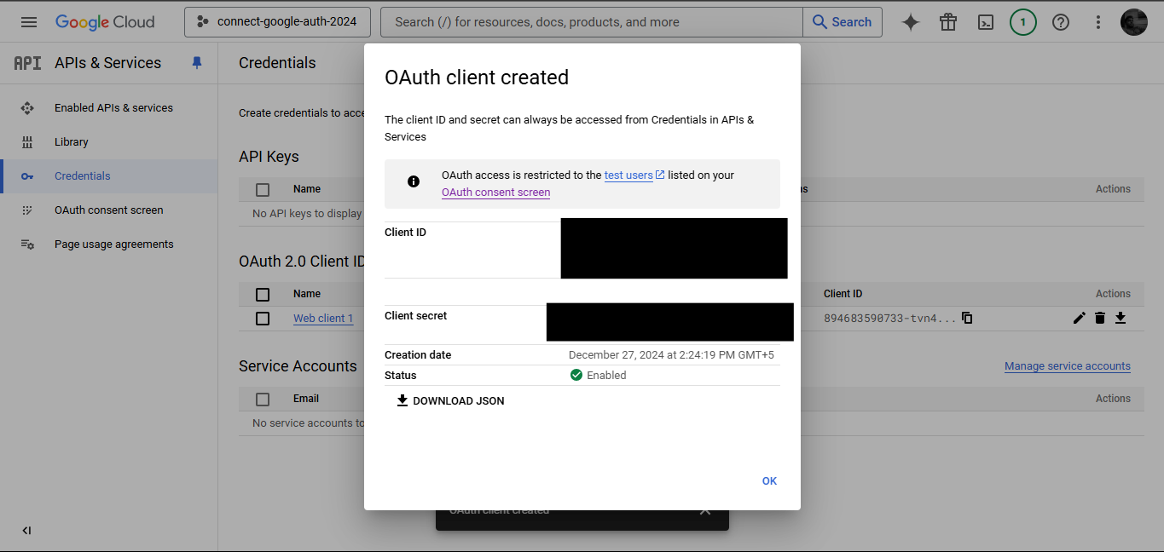Open the navigation hamburger menu
This screenshot has height=552, width=1164.
[x=28, y=22]
